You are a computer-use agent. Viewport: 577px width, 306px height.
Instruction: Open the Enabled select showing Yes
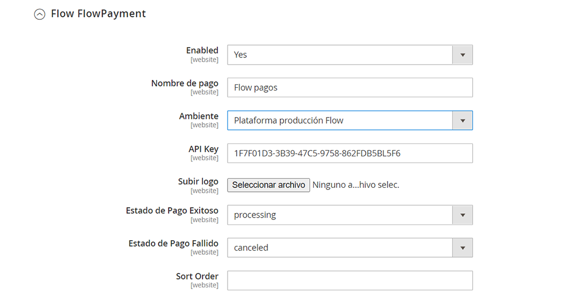coord(349,55)
